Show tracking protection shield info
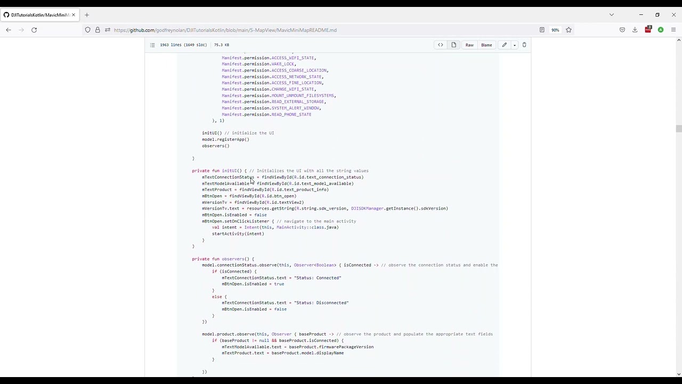The height and width of the screenshot is (384, 682). [87, 30]
